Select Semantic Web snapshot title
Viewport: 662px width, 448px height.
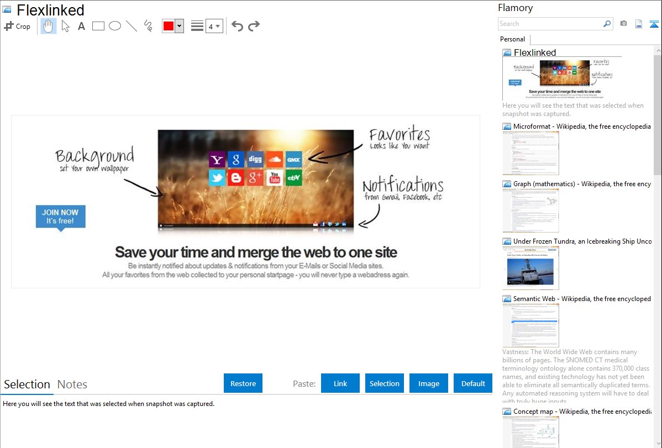(582, 299)
